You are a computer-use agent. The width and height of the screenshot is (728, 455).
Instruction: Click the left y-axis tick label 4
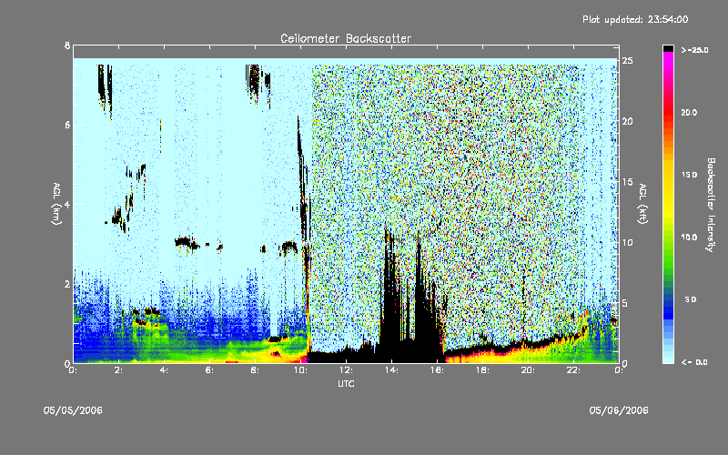[x=67, y=204]
